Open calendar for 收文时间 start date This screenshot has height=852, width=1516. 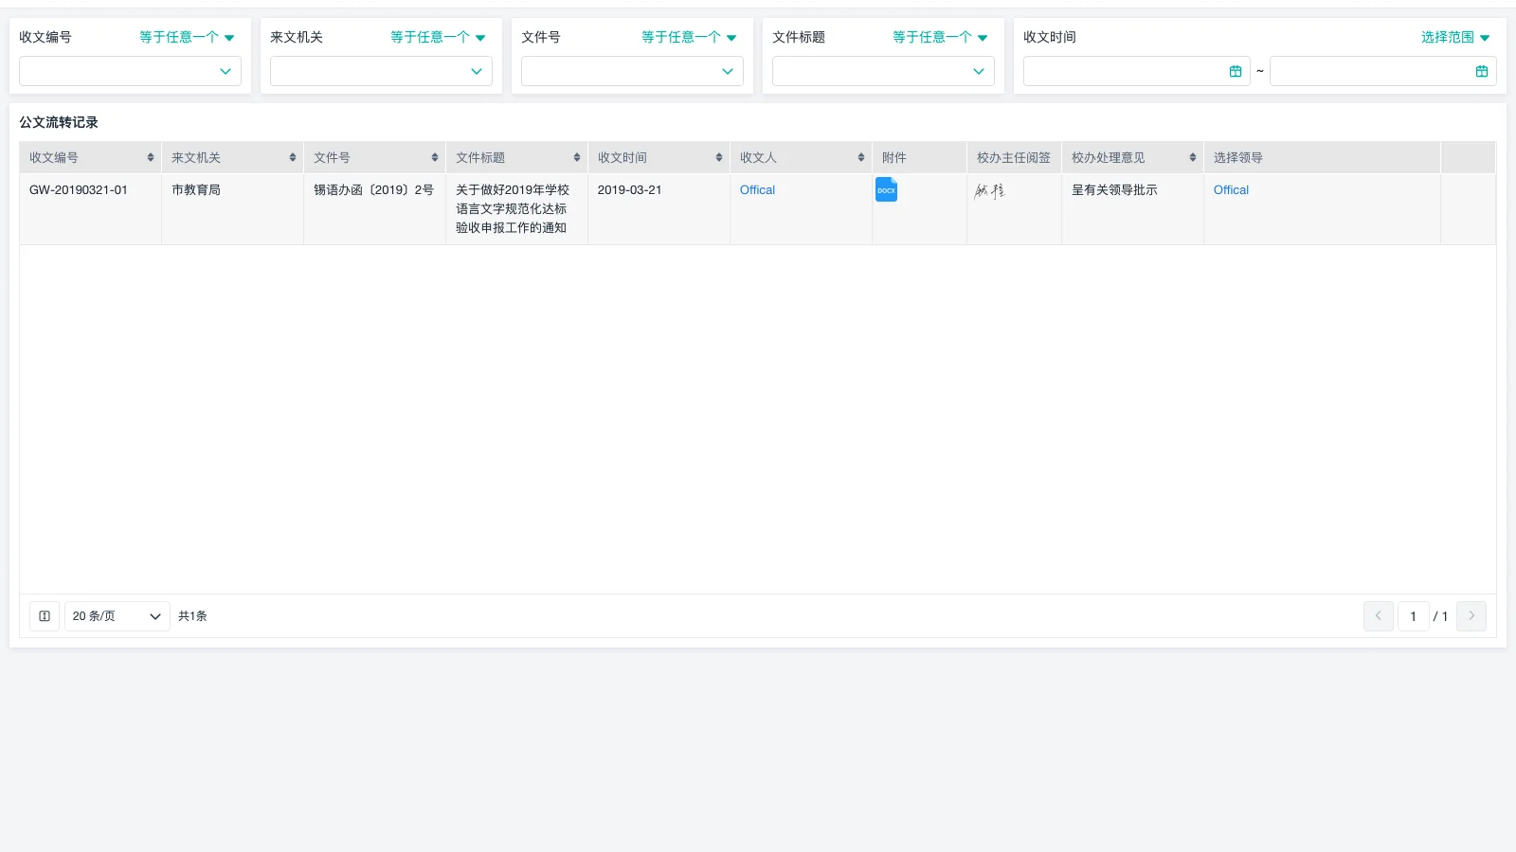[1235, 71]
